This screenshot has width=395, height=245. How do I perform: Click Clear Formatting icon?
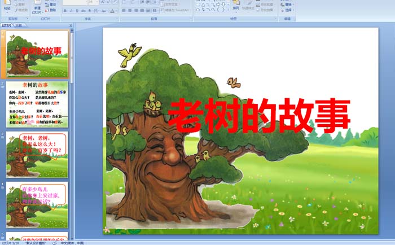[x=115, y=2]
